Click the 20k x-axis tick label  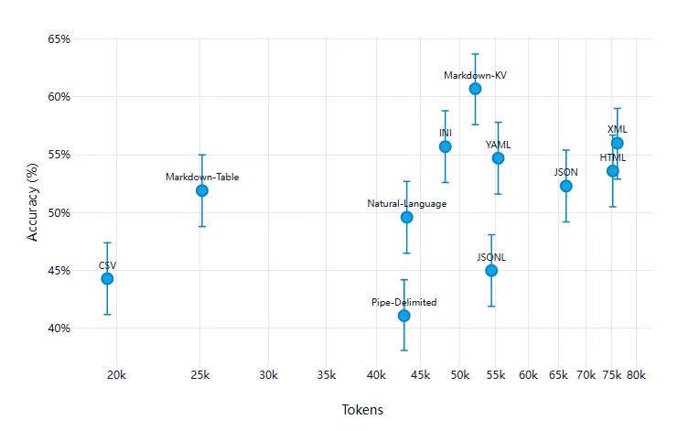[x=116, y=375]
